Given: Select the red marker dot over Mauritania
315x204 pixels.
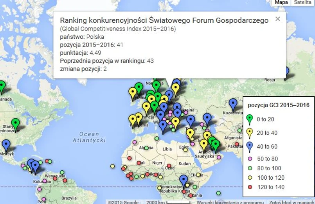Looking at the screenshot, I should (130, 158).
